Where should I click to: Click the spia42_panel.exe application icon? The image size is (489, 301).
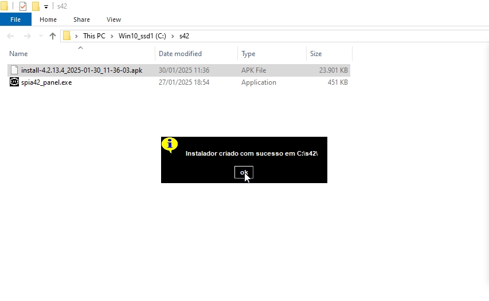point(14,82)
